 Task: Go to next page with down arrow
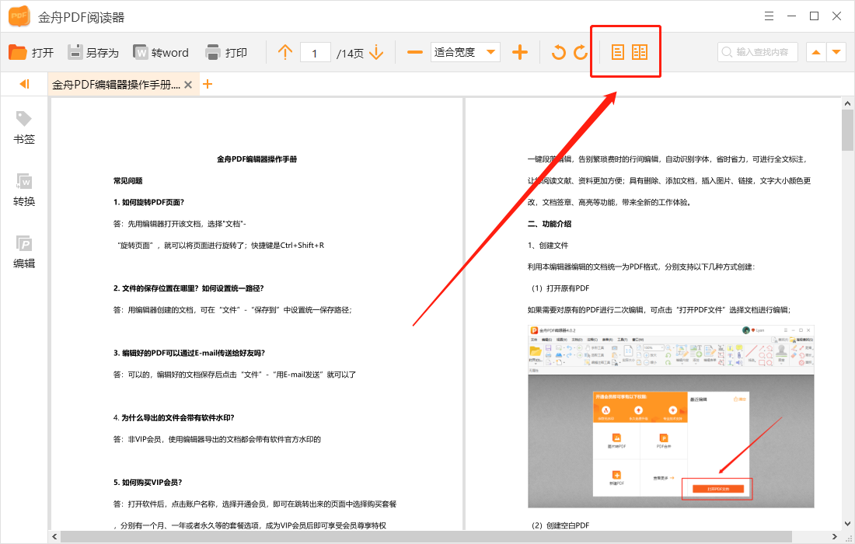coord(376,52)
